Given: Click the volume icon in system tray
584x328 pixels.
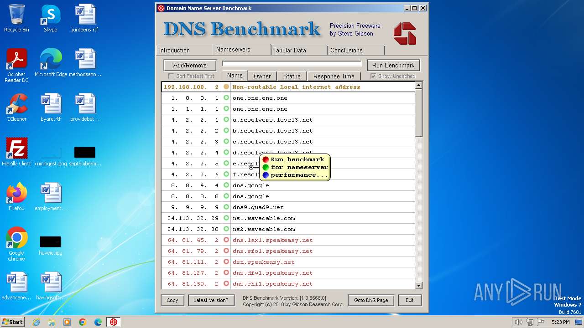Looking at the screenshot, I should [x=518, y=322].
